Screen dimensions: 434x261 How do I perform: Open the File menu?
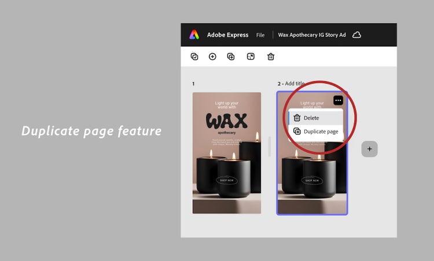click(260, 35)
